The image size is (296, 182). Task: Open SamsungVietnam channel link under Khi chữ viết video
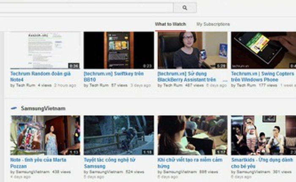[180, 172]
